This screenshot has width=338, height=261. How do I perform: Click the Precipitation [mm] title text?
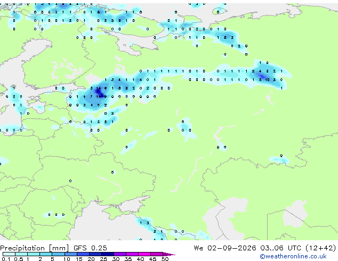[35, 248]
